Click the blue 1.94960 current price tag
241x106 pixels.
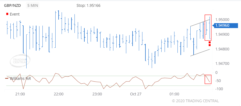225,25
